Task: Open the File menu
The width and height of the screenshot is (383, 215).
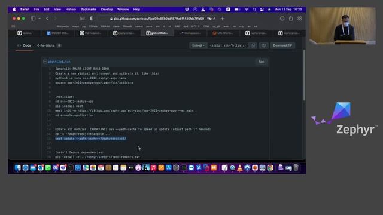Action: click(37, 10)
